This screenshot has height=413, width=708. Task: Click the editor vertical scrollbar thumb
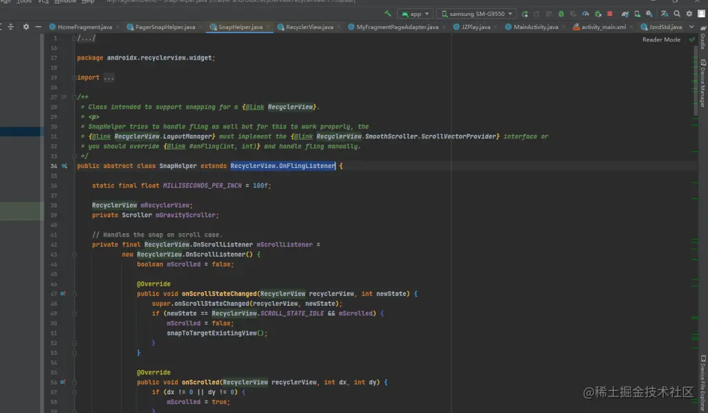(x=696, y=82)
